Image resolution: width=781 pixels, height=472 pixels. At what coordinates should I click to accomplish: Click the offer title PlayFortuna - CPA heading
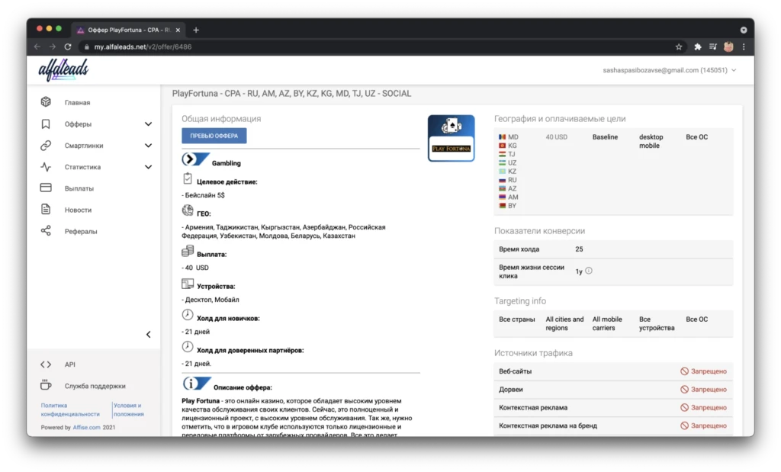(x=292, y=94)
